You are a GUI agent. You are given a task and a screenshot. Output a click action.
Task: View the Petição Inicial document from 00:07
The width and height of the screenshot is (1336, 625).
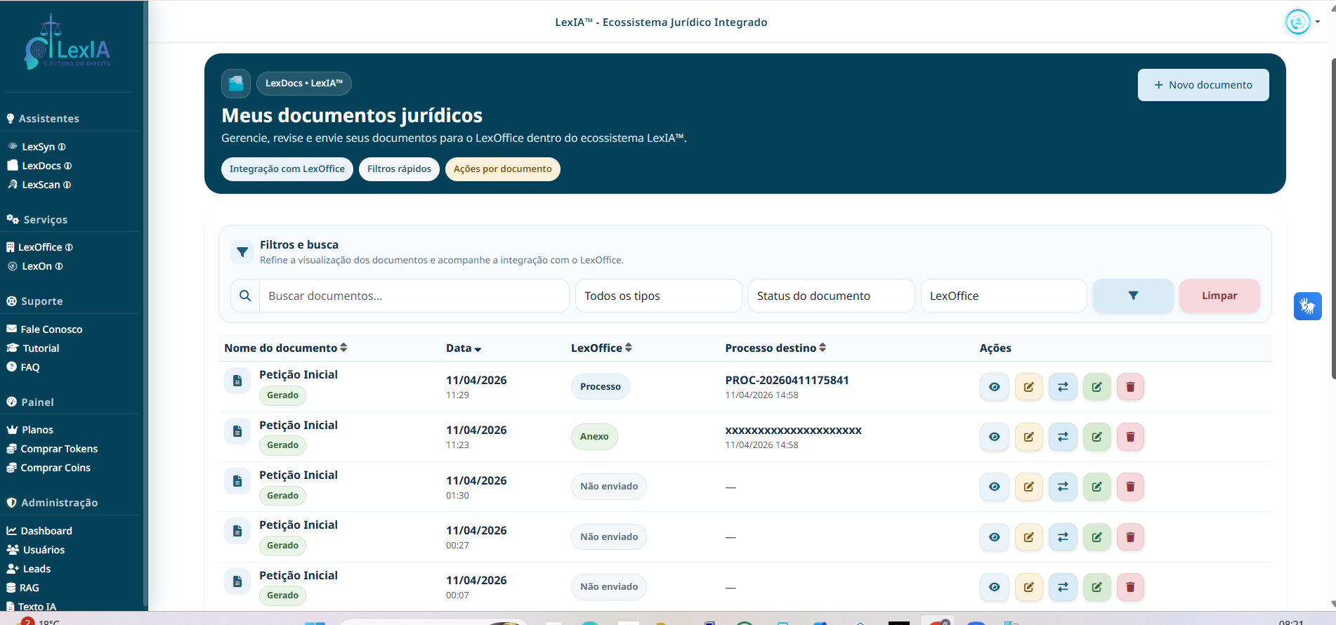994,587
